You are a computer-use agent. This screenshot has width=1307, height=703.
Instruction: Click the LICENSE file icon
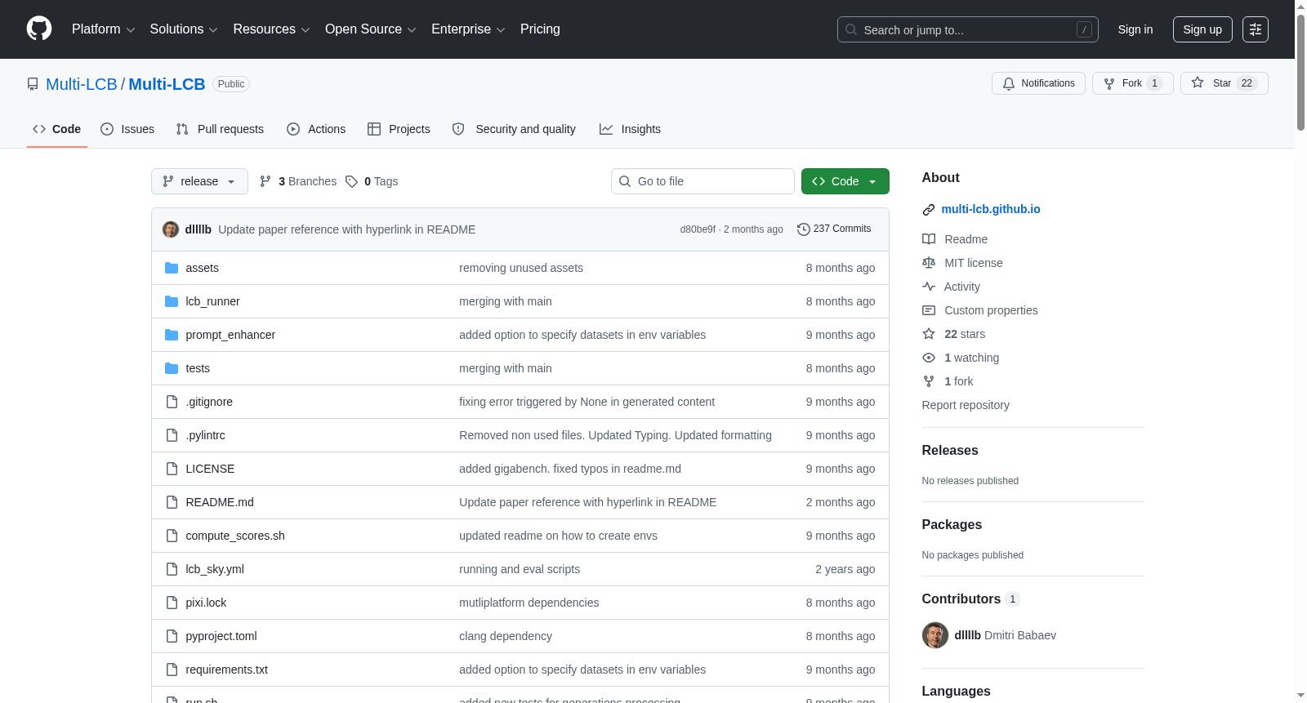(172, 469)
